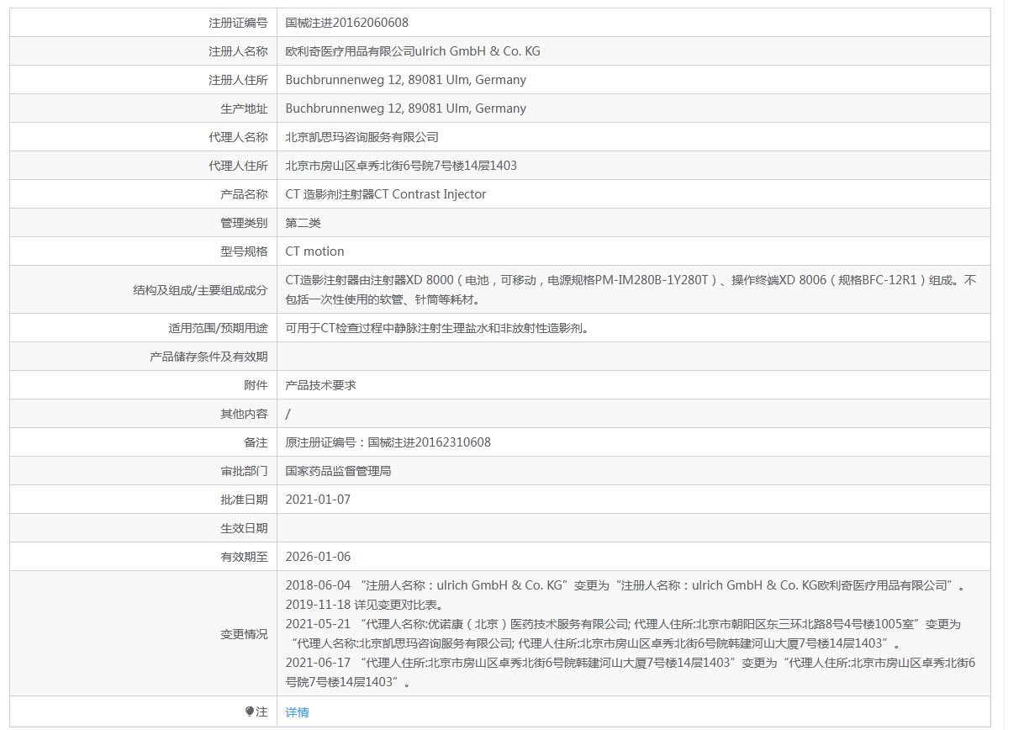Select the Buchbrunnenweg address in 注册人住所 row
1024x730 pixels.
pyautogui.click(x=406, y=80)
